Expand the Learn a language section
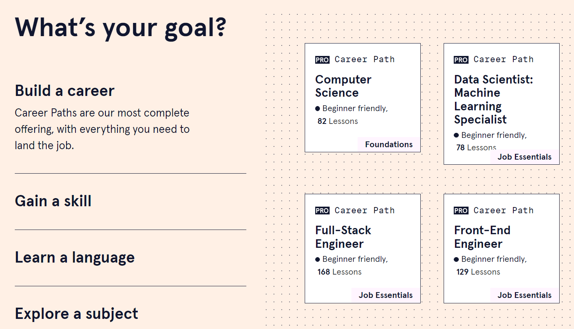 tap(74, 258)
